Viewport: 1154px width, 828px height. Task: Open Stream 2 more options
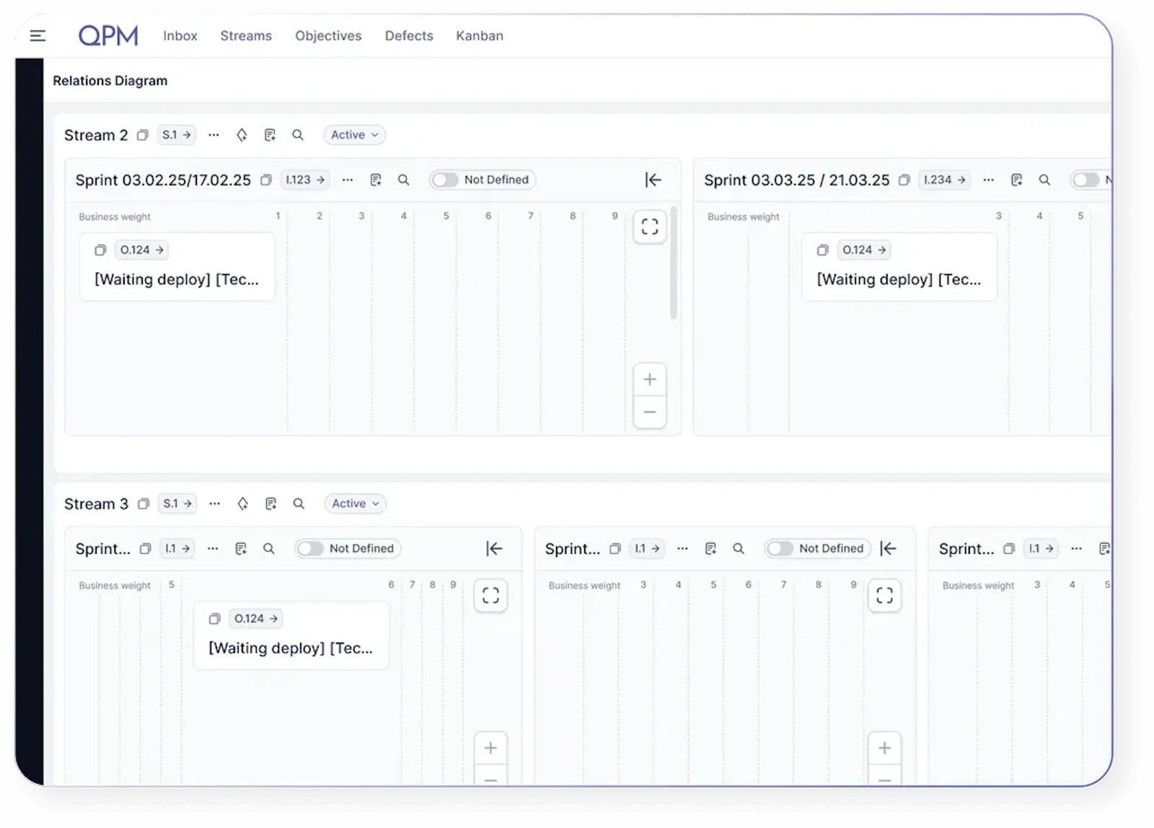213,135
